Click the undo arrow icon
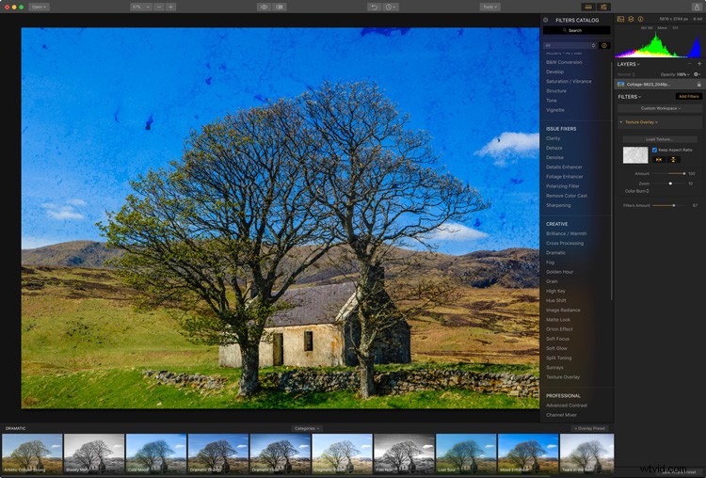This screenshot has width=706, height=478. tap(374, 7)
